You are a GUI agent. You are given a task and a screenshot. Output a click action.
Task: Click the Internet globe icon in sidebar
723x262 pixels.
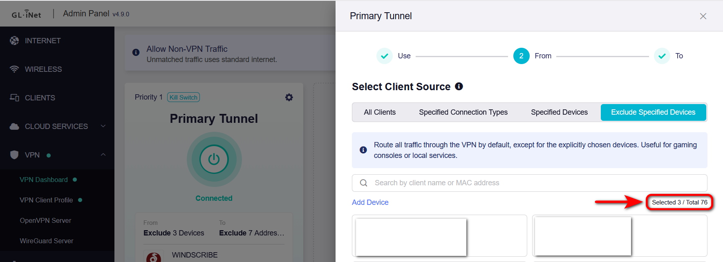tap(14, 41)
